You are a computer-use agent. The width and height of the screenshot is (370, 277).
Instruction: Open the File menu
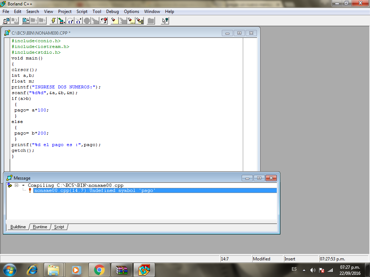[6, 12]
